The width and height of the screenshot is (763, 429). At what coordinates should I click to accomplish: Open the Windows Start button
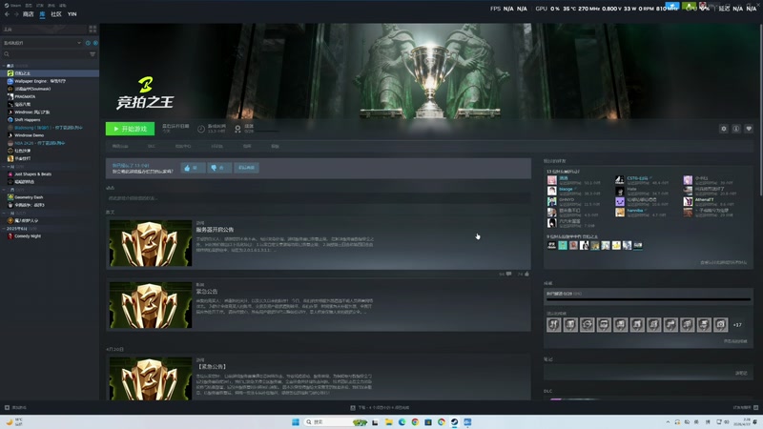click(x=296, y=421)
